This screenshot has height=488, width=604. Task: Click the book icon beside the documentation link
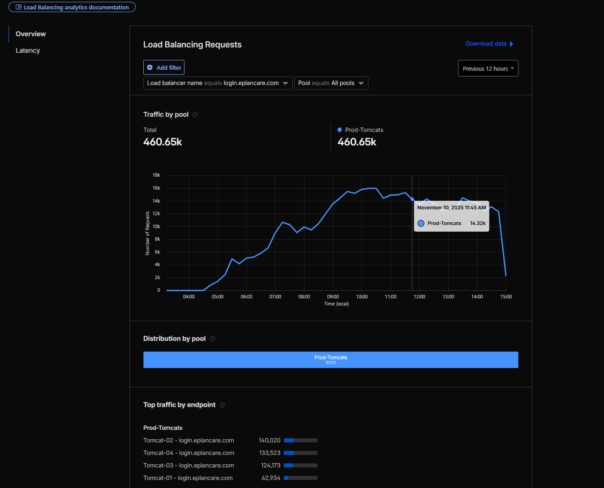click(x=18, y=7)
